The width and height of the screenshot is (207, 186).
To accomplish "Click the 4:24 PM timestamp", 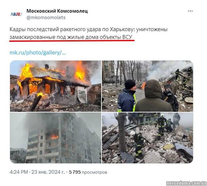I will pos(19,172).
